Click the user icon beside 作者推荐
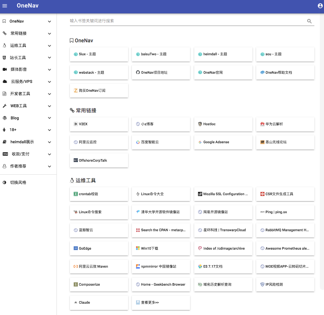Image resolution: width=324 pixels, height=315 pixels. [x=4, y=166]
